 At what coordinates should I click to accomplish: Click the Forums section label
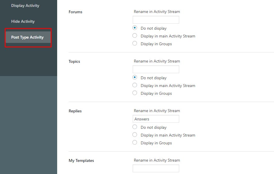coord(75,12)
